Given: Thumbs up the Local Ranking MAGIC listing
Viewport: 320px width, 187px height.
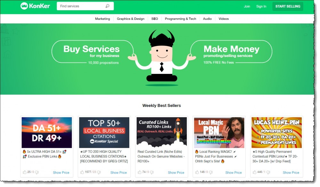Looking at the screenshot, I should point(197,172).
